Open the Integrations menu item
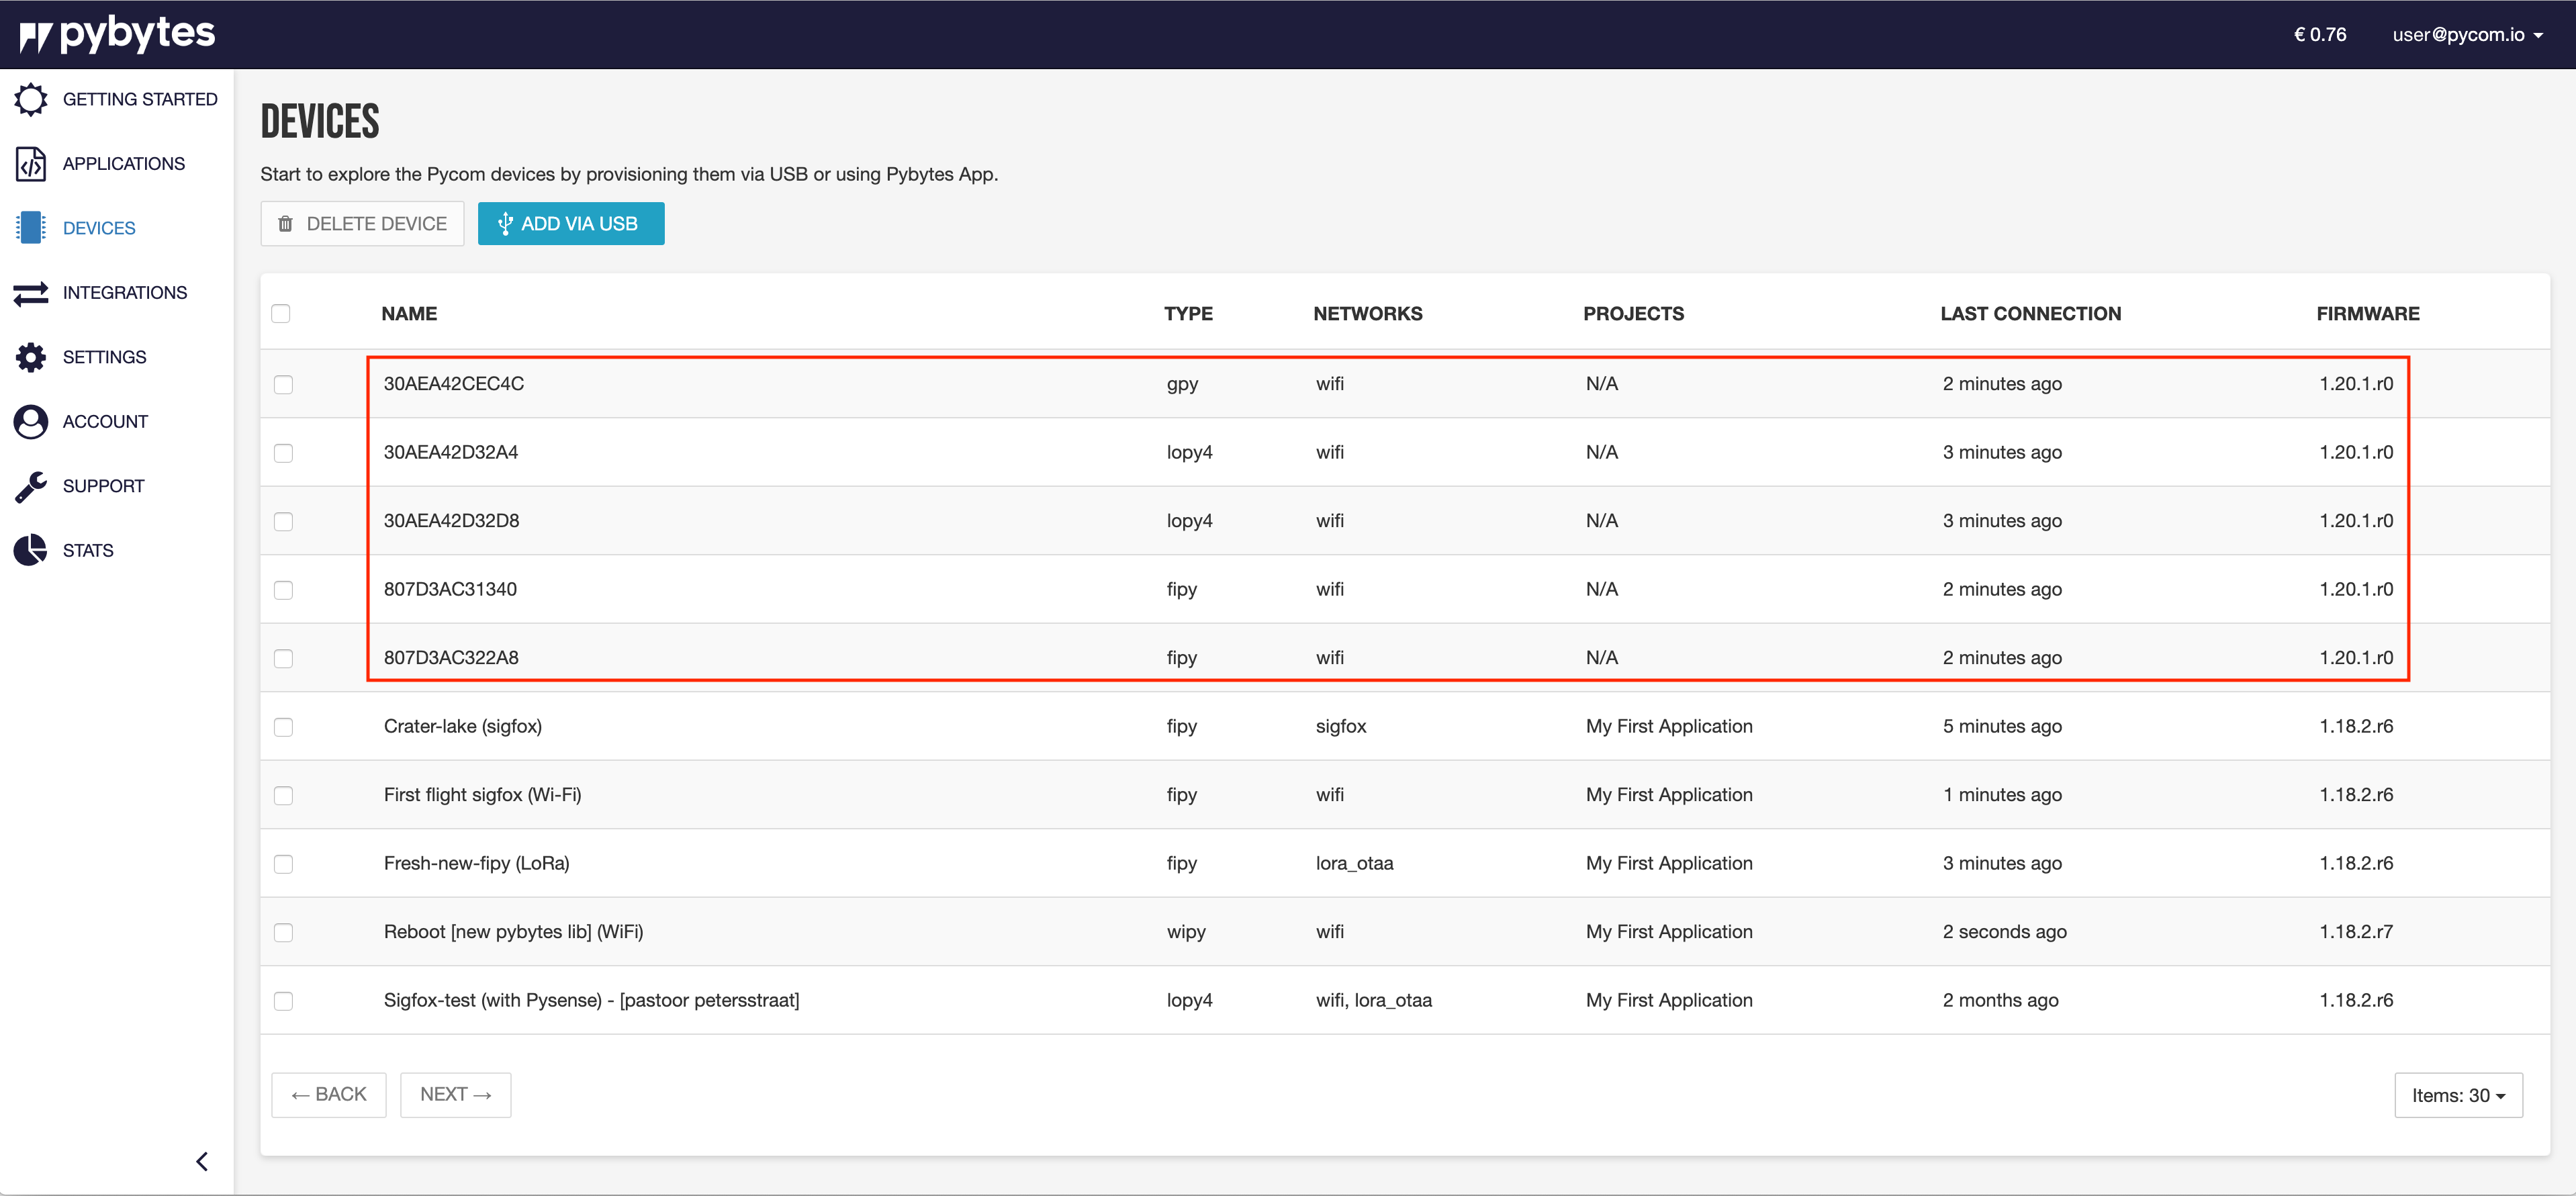2576x1196 pixels. tap(124, 292)
